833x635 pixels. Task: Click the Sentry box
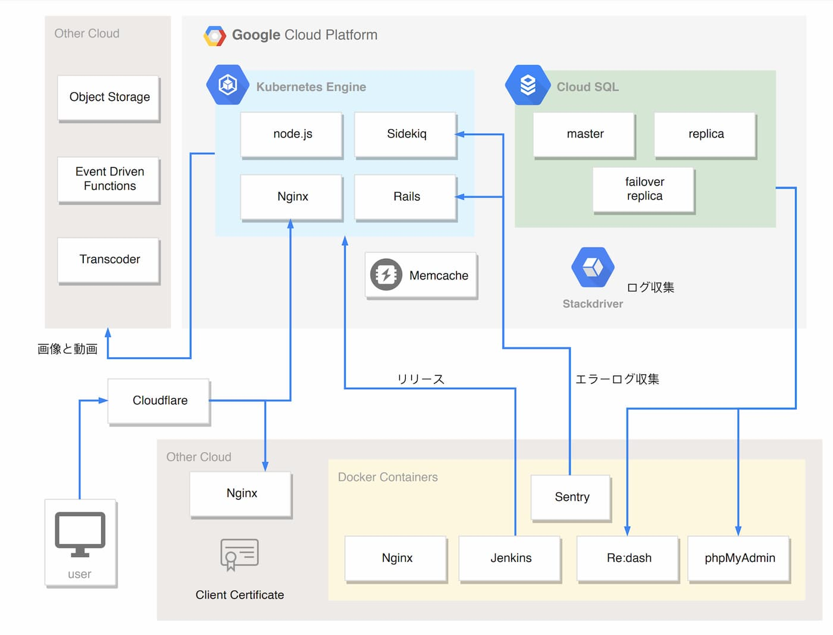click(x=571, y=498)
